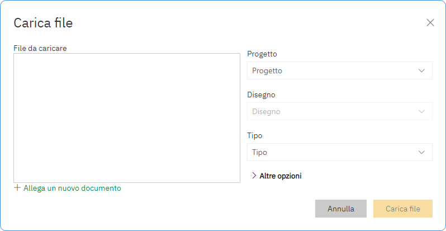Viewport: 446px width, 231px height.
Task: Click the Disegno field label
Action: [261, 95]
